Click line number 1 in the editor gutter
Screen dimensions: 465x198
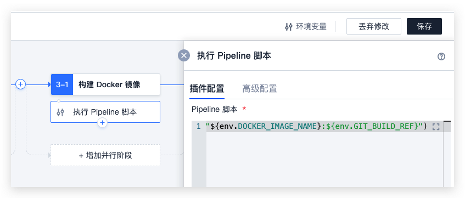tap(199, 127)
